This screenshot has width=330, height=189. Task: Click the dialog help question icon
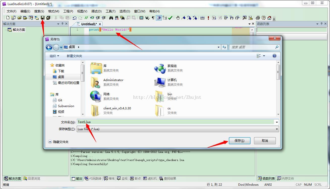[x=274, y=56]
